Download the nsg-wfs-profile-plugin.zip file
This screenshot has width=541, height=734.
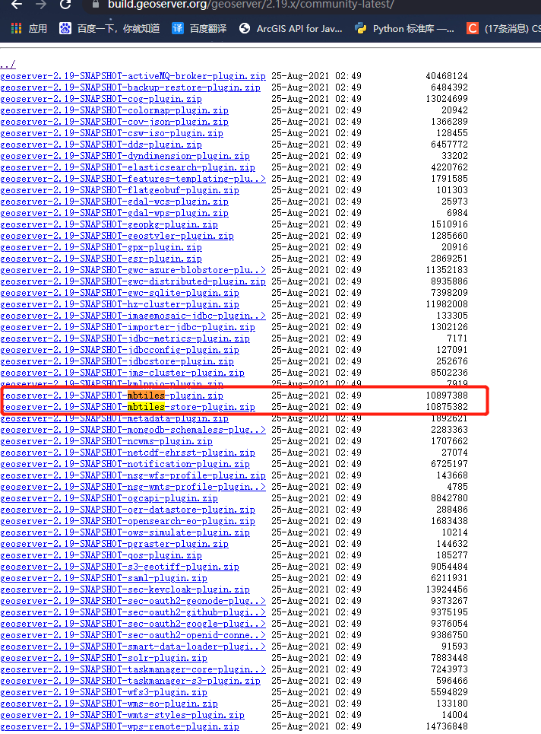(133, 475)
